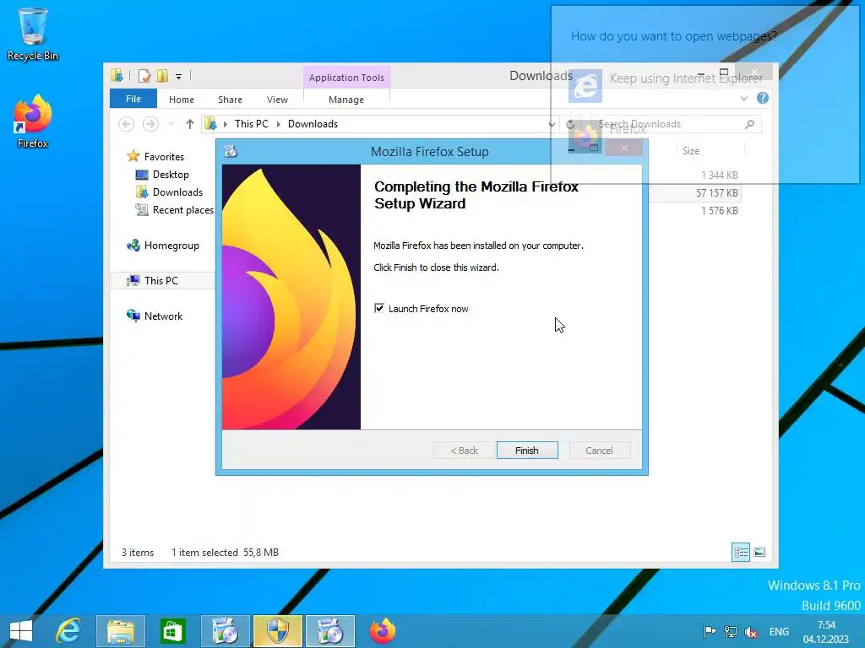Click the network tray icon
865x648 pixels.
[x=731, y=631]
